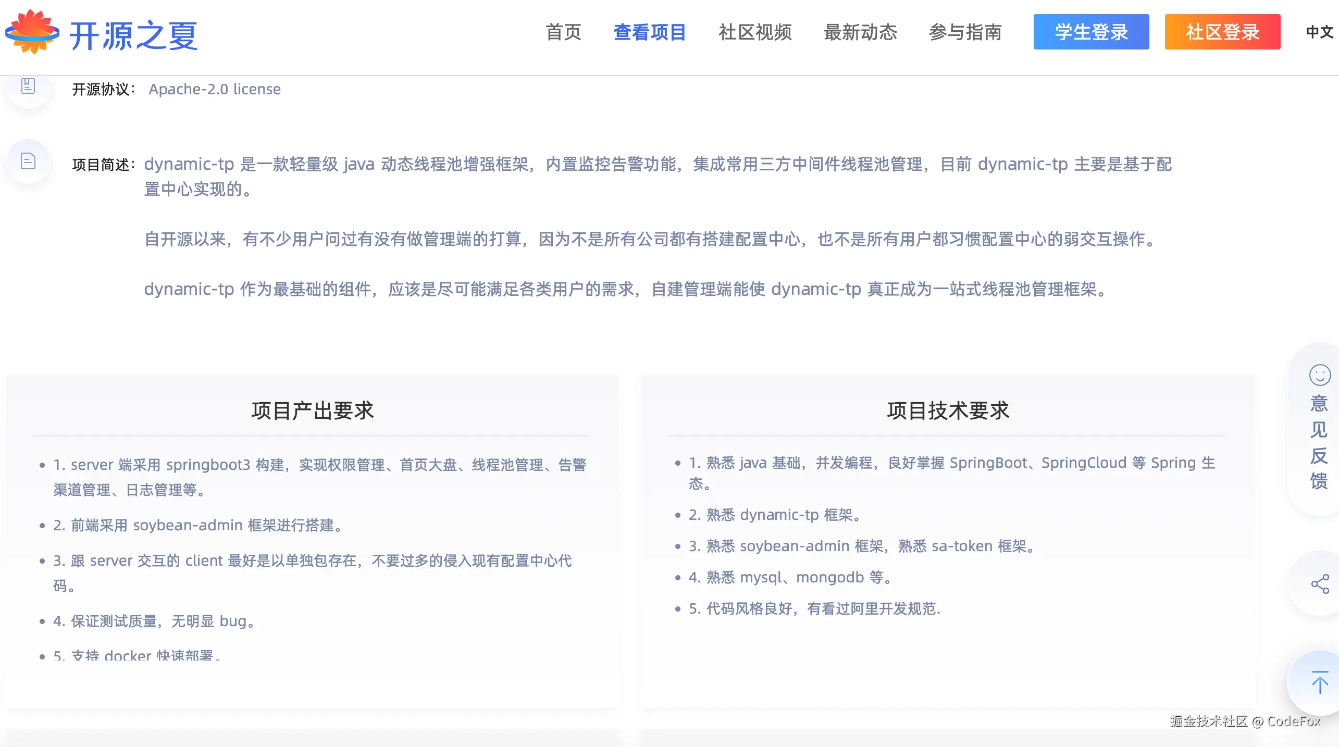Click the 开源之夏 sunflower logo icon
Screen dimensions: 1339x747
pyautogui.click(x=32, y=32)
